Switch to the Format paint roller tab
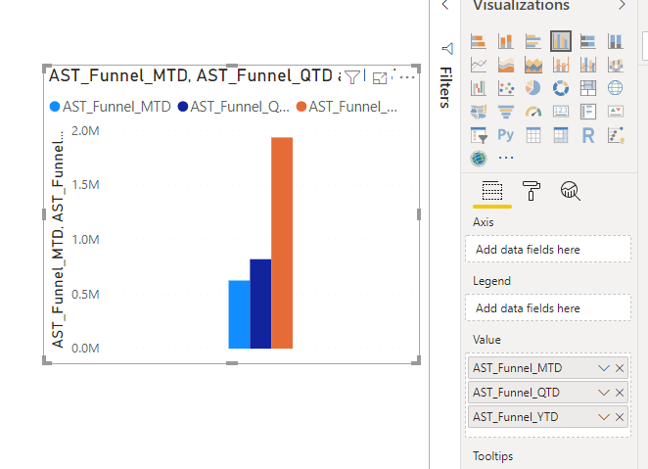The height and width of the screenshot is (469, 648). tap(532, 191)
